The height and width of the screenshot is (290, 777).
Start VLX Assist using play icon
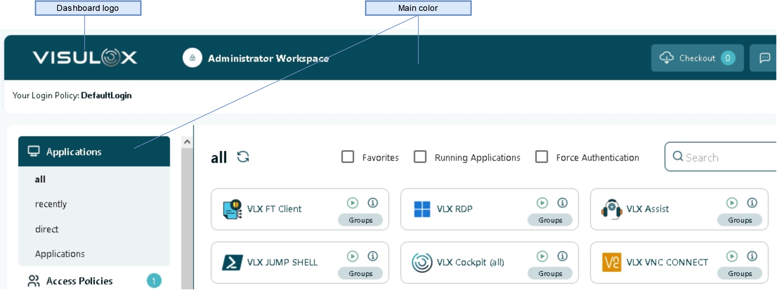pyautogui.click(x=732, y=203)
